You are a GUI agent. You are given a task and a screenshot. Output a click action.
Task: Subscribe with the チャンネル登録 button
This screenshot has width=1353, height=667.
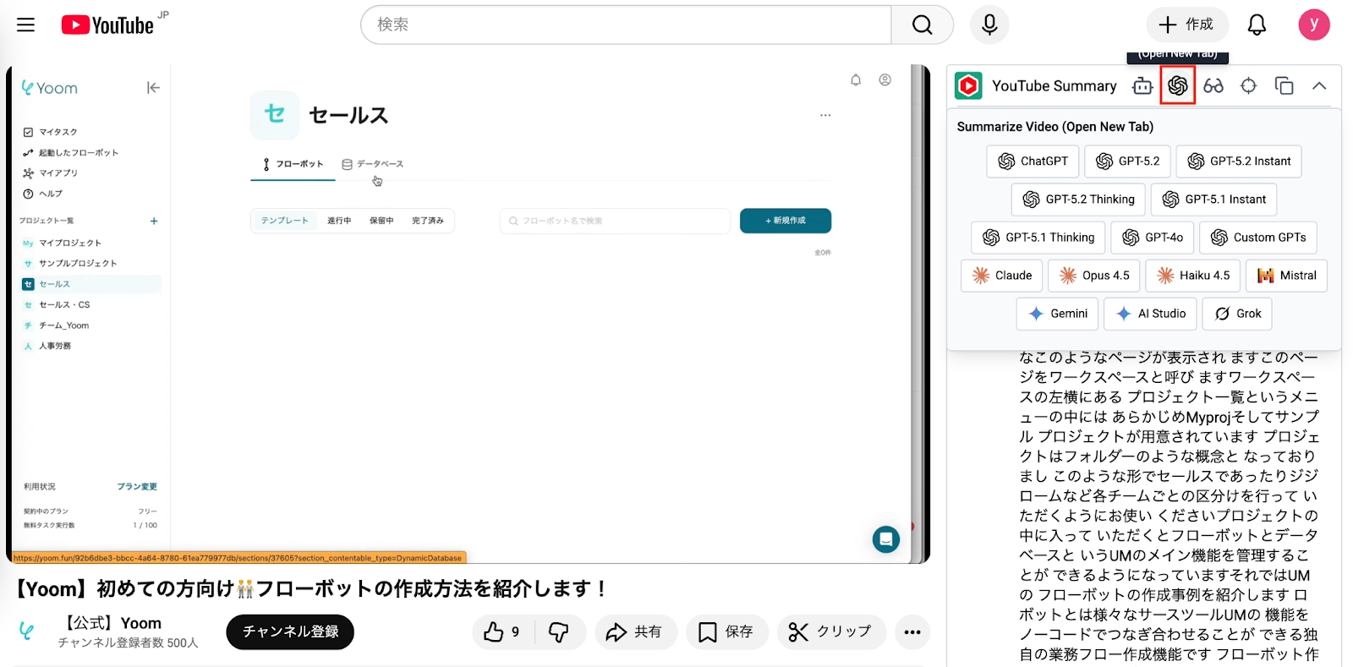click(x=290, y=631)
